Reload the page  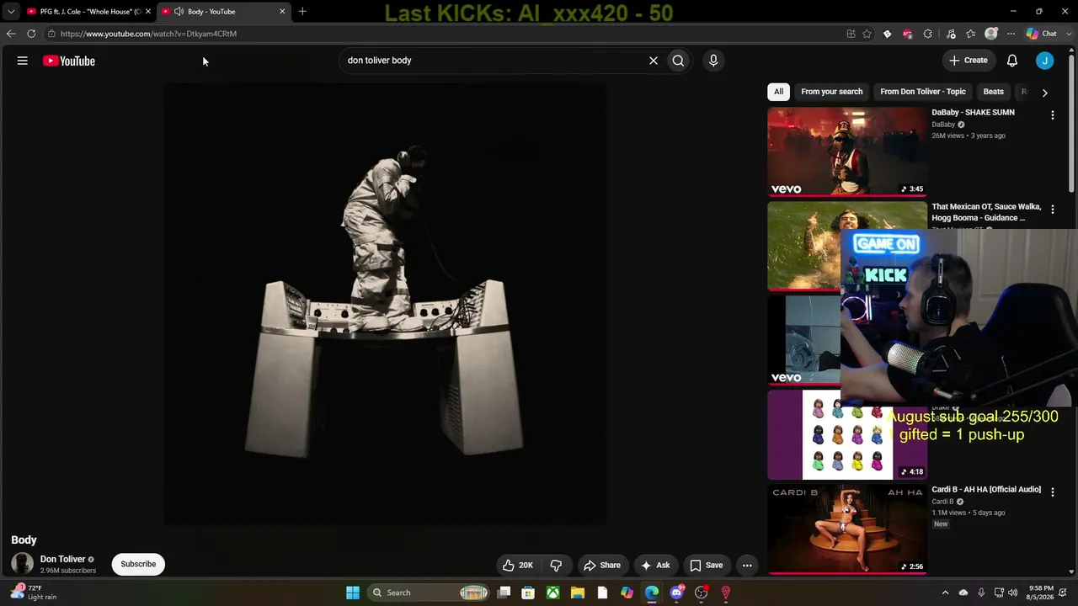pos(31,34)
